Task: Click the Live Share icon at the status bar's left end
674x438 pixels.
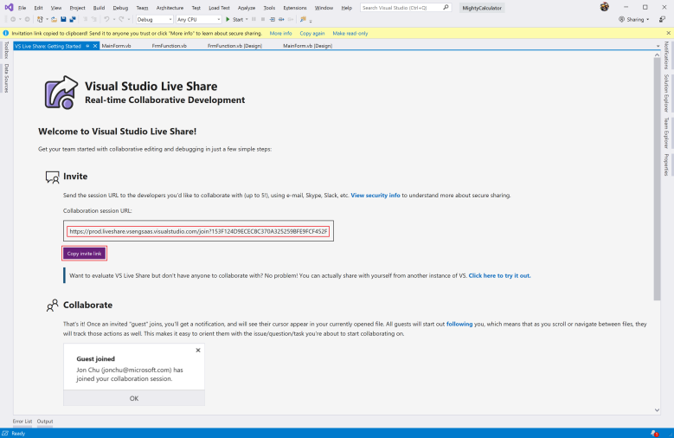Action: tap(5, 434)
